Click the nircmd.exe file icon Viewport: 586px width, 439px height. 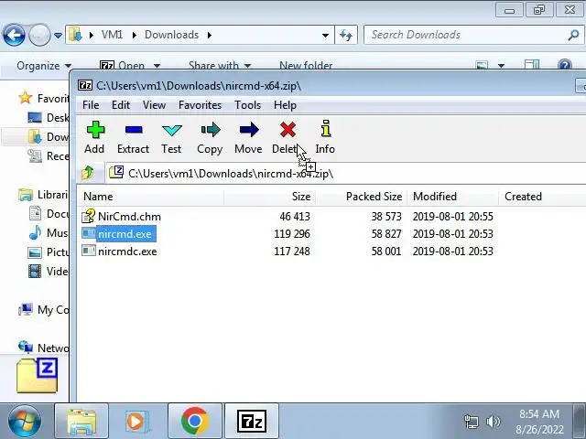tap(89, 234)
